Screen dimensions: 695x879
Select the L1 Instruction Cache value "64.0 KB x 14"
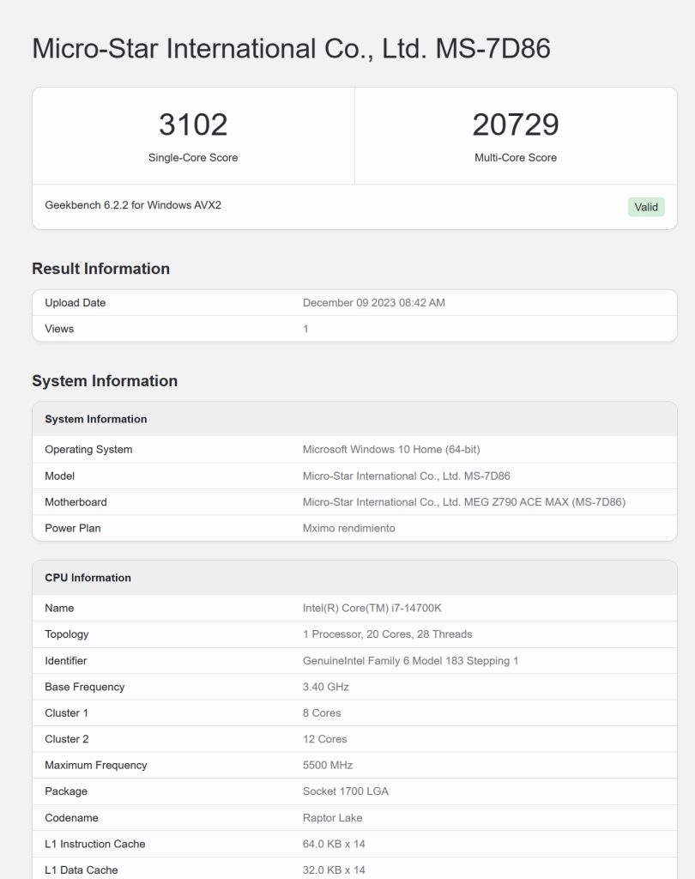click(x=334, y=844)
